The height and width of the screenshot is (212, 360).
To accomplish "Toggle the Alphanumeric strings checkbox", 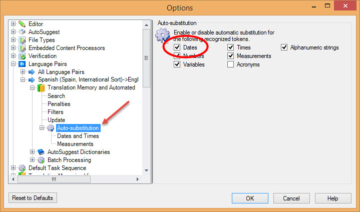I will click(x=284, y=47).
